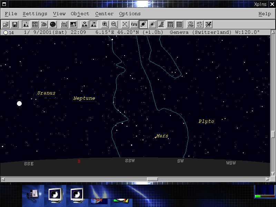Expand the View menu
Viewport: 276px width, 207px height.
pos(59,14)
